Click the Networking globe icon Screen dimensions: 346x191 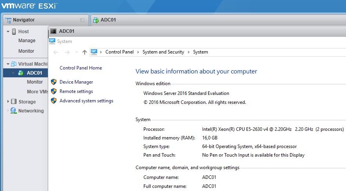click(13, 111)
